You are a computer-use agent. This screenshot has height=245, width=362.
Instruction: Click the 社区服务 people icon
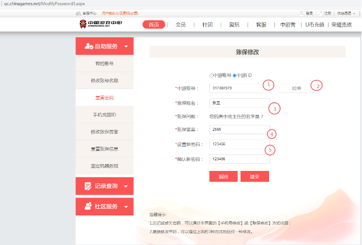(x=88, y=206)
